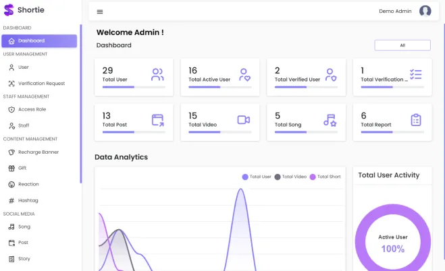Click the Total Post window-arrow icon
The height and width of the screenshot is (271, 445).
(157, 120)
